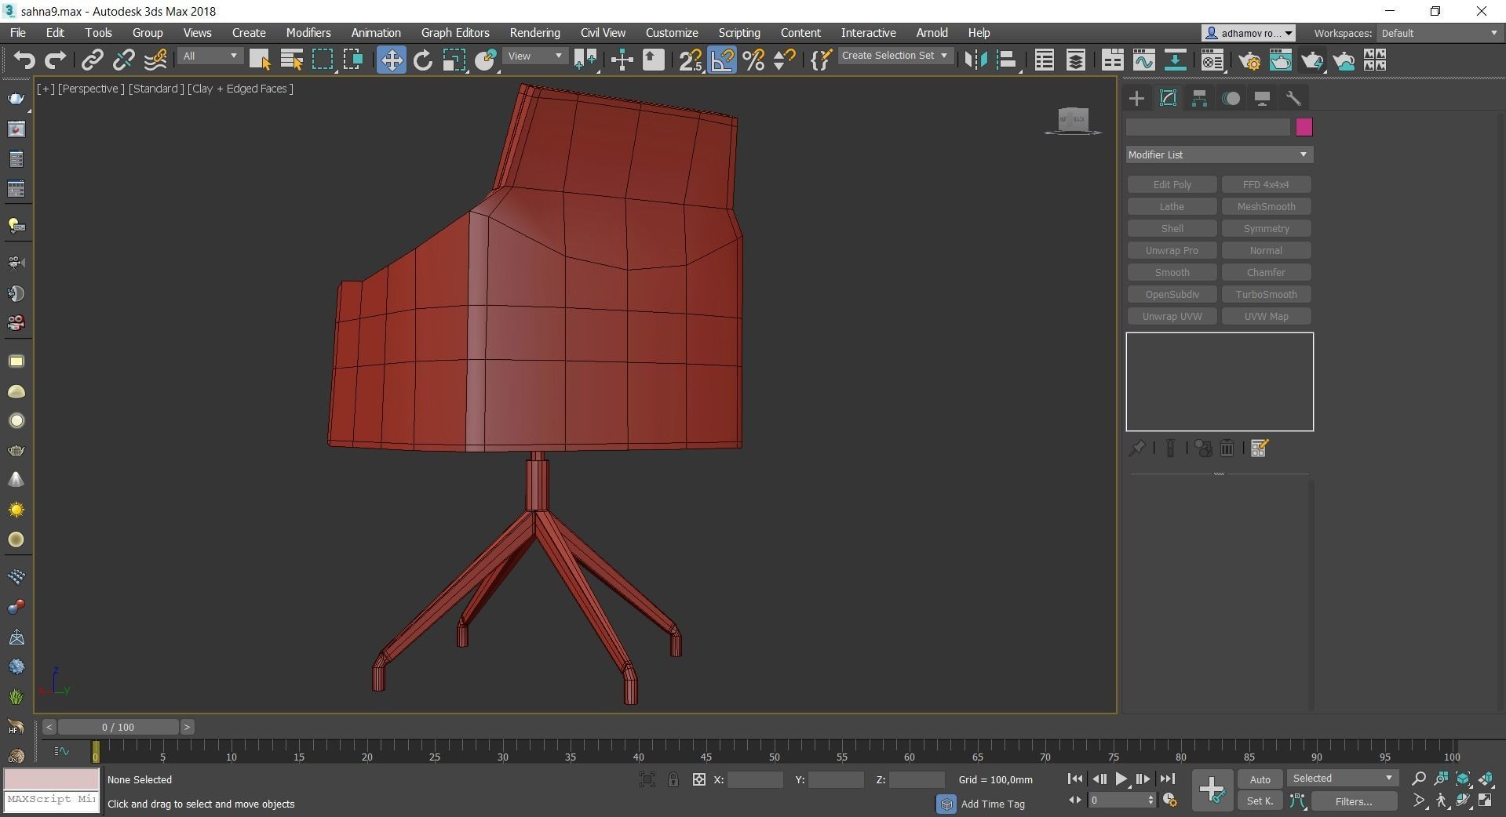Open selection filter All dropdown
Screen dimensions: 1506x817
(210, 56)
